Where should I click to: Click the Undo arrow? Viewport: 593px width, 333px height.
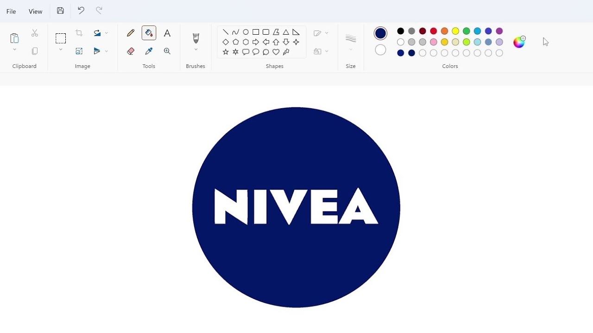pos(81,10)
